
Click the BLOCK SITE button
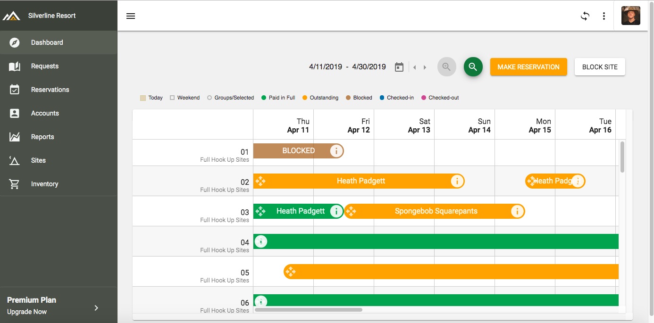tap(600, 67)
